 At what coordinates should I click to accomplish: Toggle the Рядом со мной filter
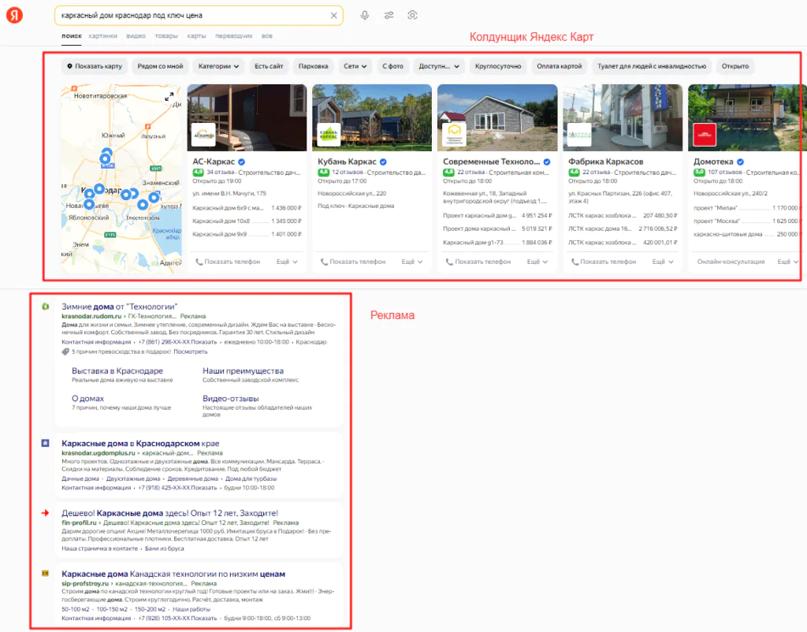(x=160, y=66)
